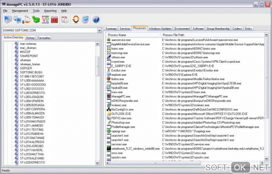Click the orange refresh arrows icon
This screenshot has height=174, width=272.
(x=76, y=20)
